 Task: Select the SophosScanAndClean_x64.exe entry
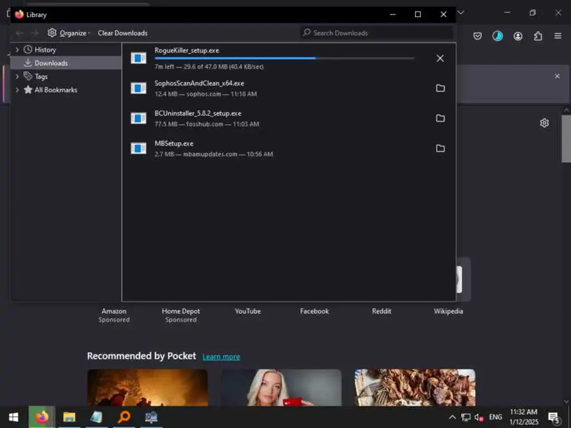click(x=288, y=88)
